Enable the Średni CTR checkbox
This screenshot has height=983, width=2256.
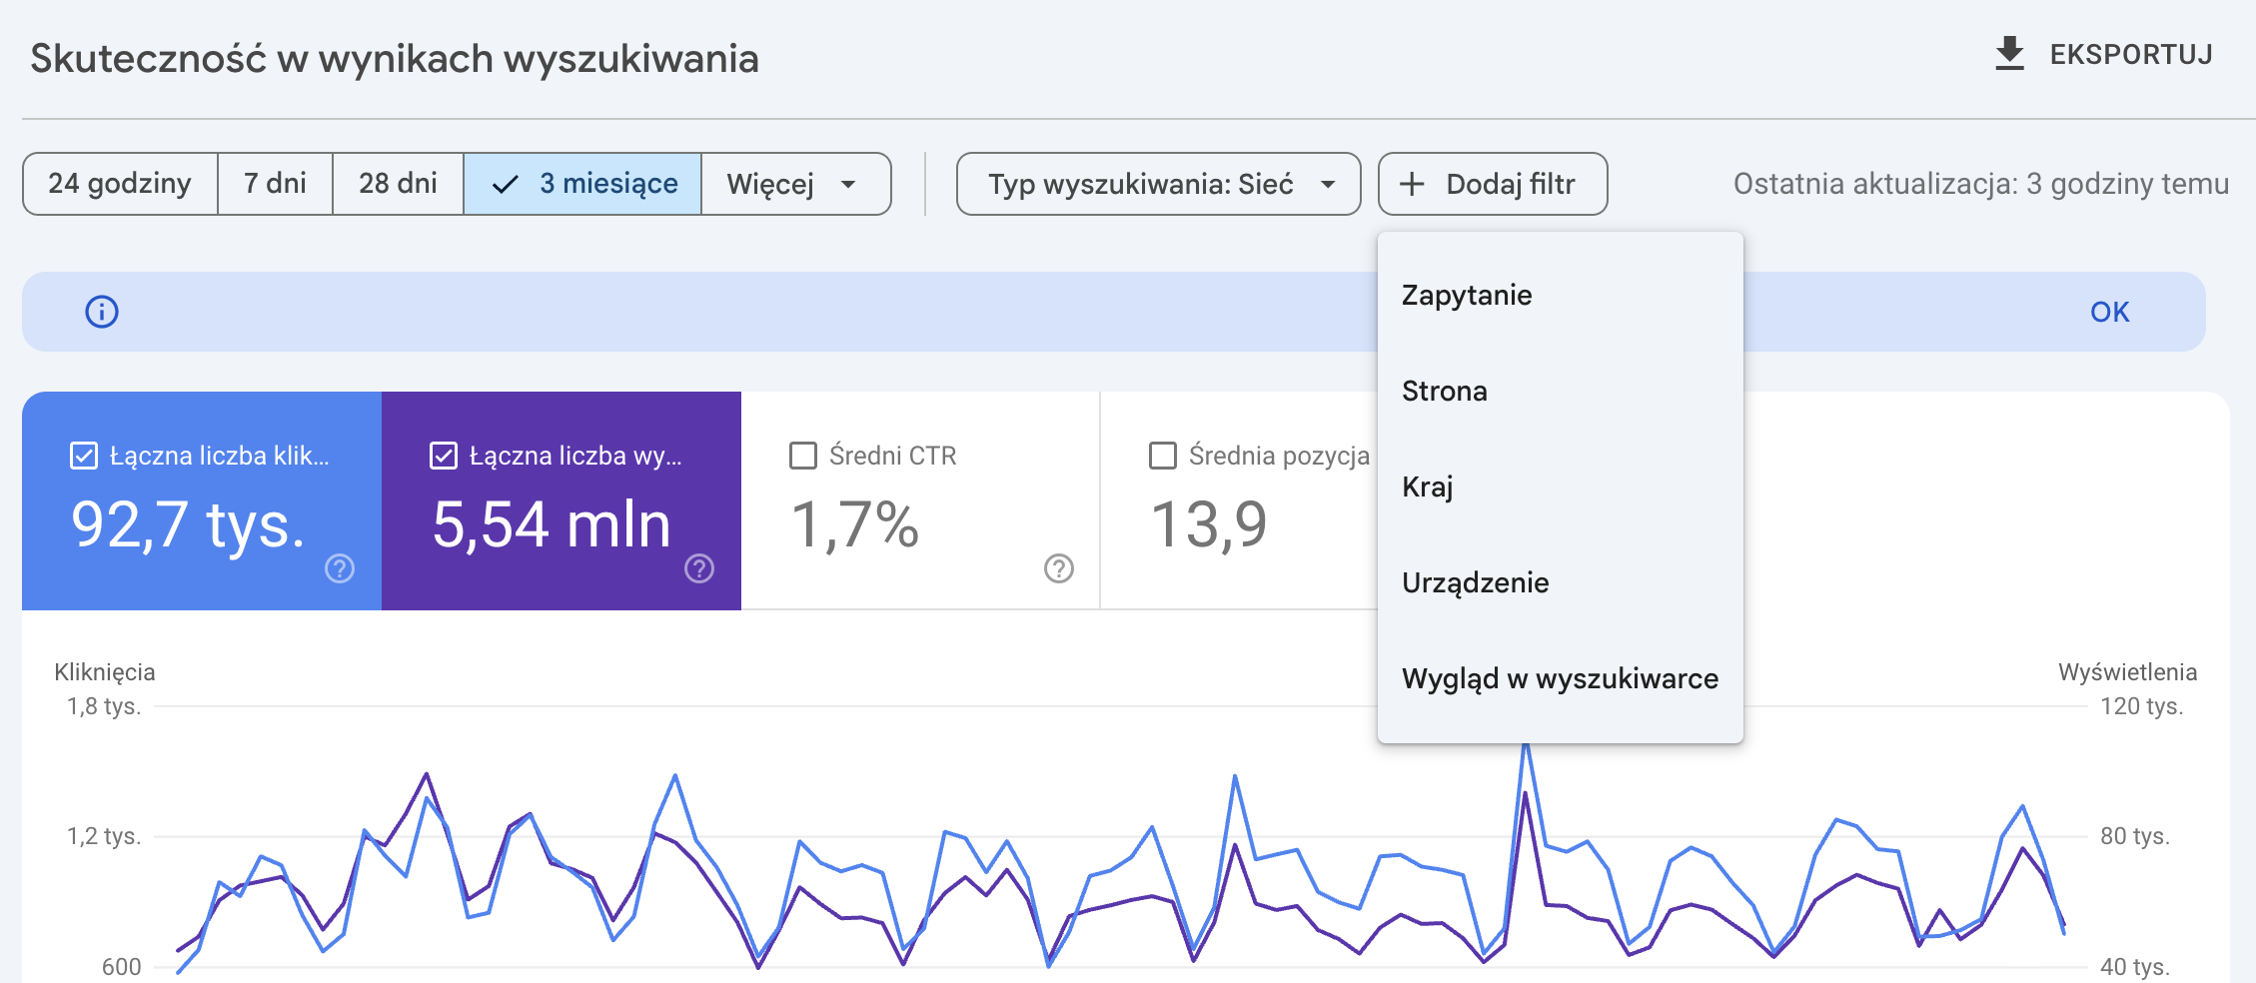point(803,456)
